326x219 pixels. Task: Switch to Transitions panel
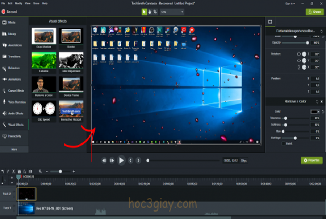[x=14, y=56]
